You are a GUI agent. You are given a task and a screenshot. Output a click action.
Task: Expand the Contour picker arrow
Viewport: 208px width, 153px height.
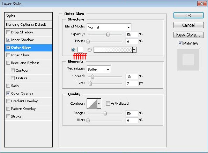click(99, 104)
